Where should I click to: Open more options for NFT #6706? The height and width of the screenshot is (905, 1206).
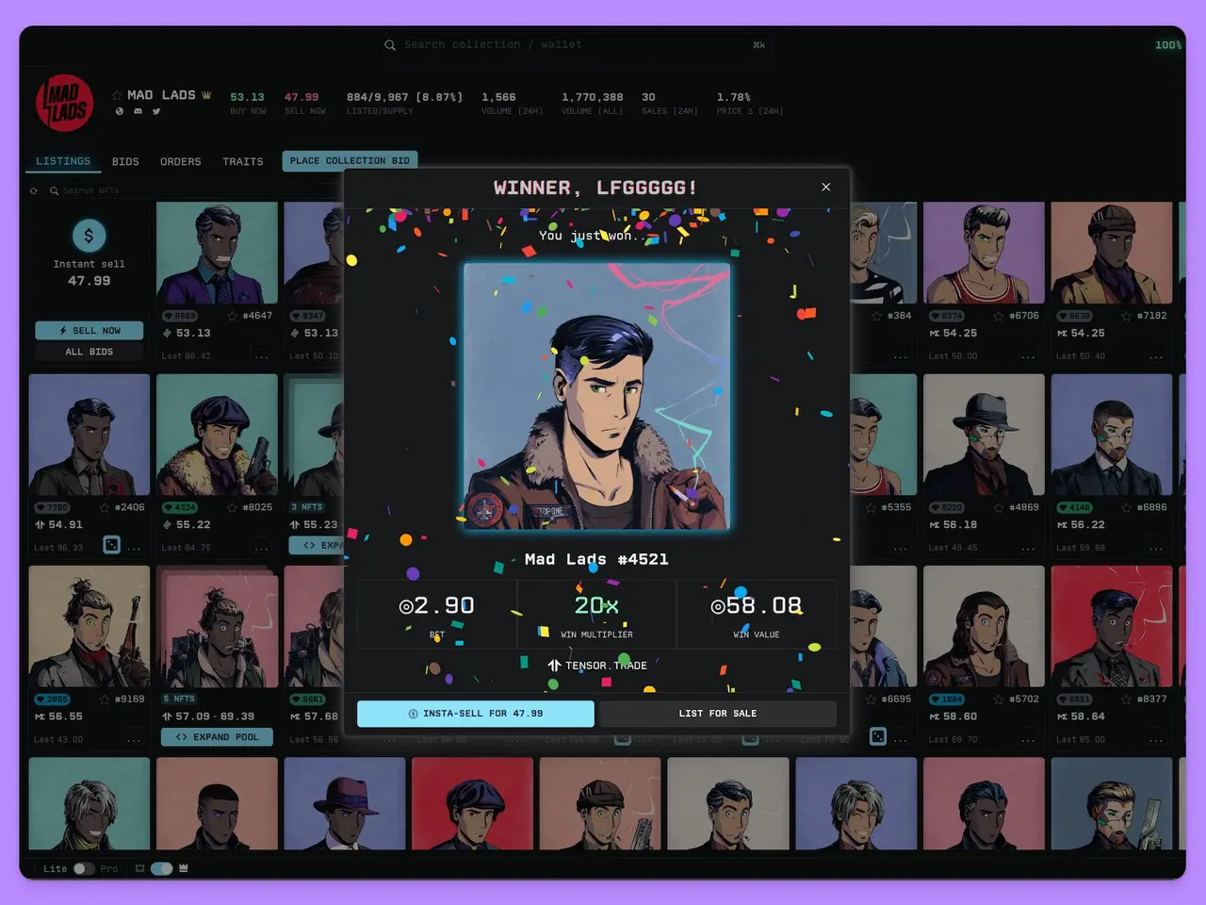pyautogui.click(x=1029, y=356)
